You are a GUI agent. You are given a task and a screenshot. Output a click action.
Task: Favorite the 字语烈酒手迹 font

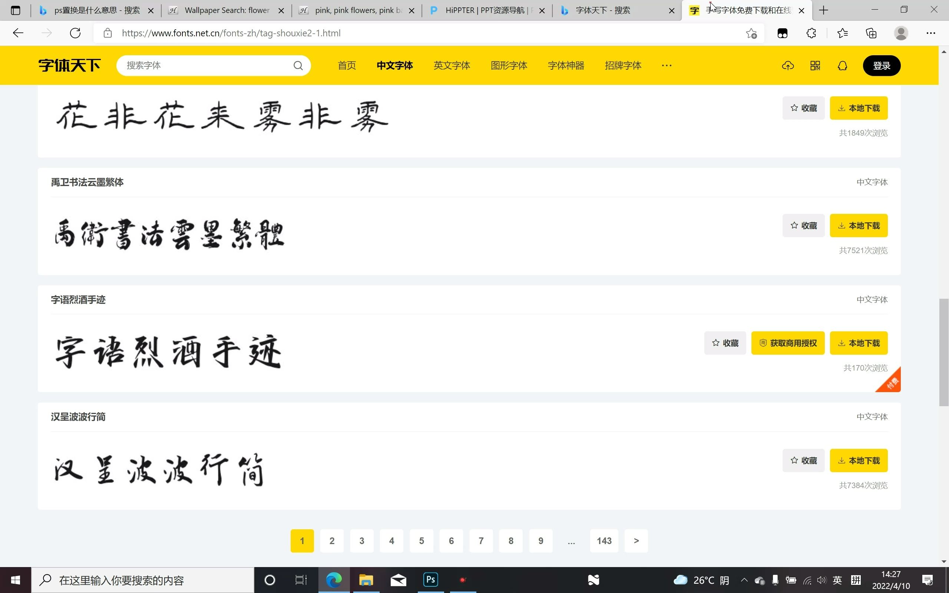click(x=725, y=343)
